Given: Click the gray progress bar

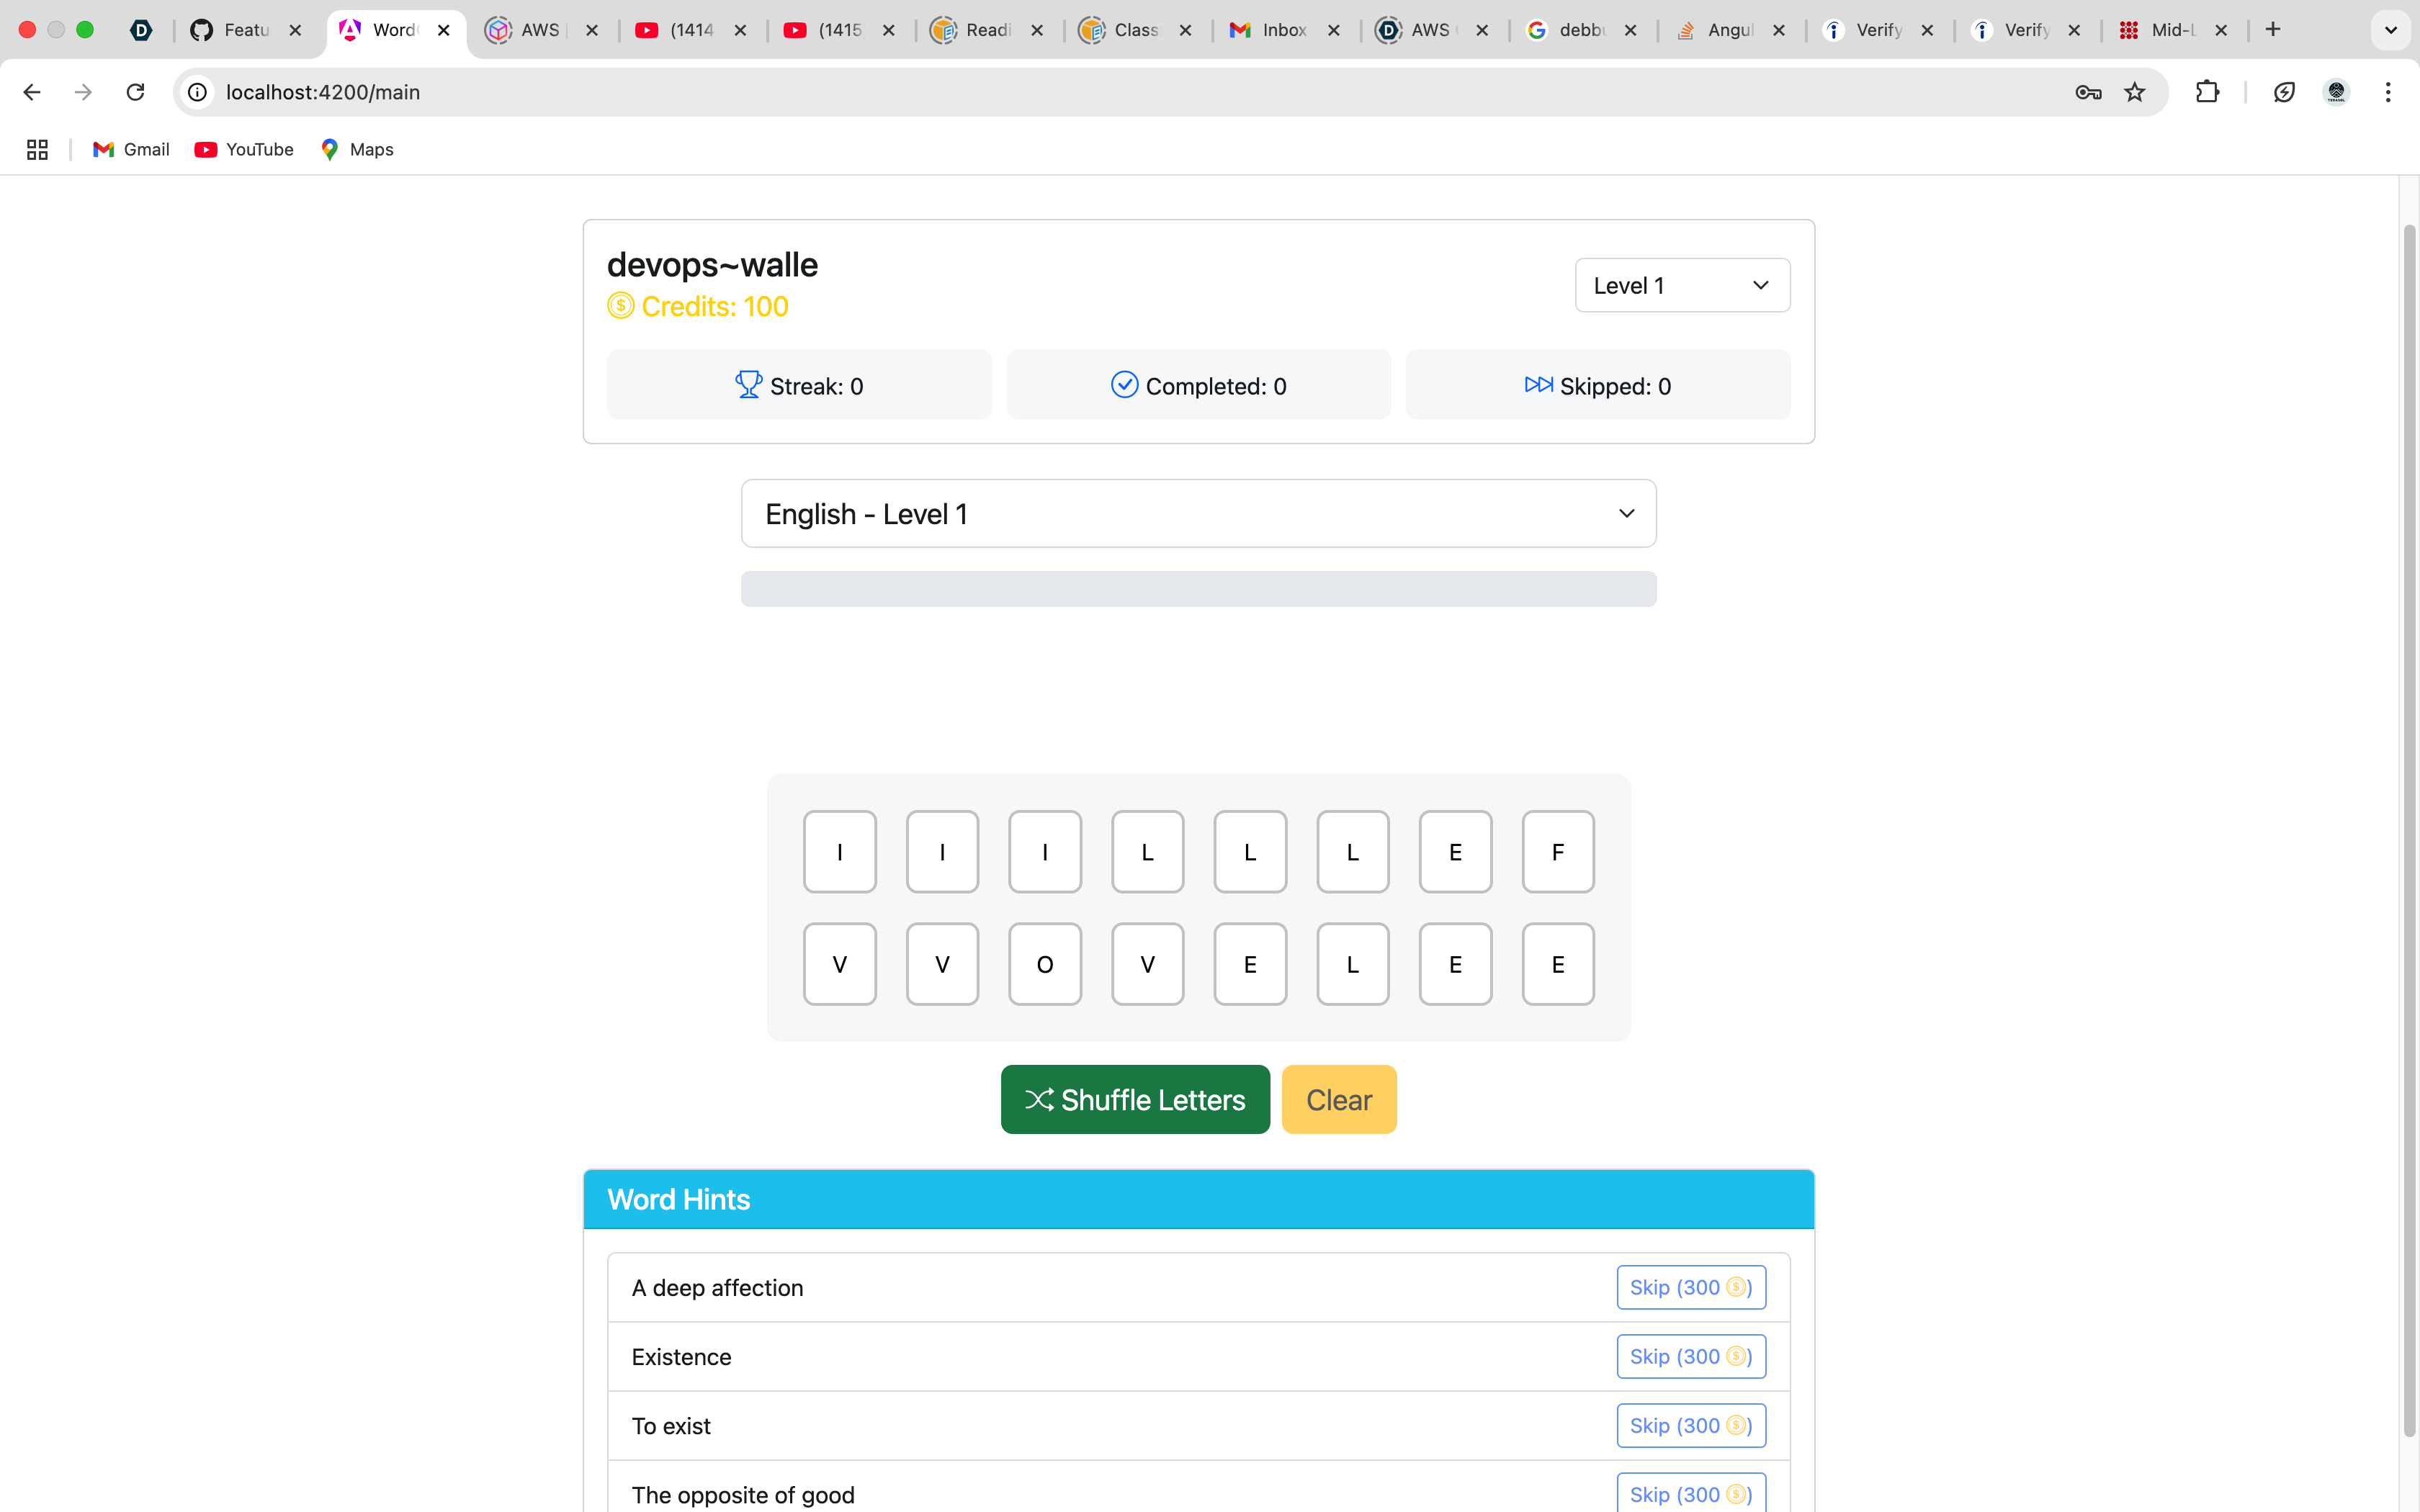Looking at the screenshot, I should point(1198,589).
